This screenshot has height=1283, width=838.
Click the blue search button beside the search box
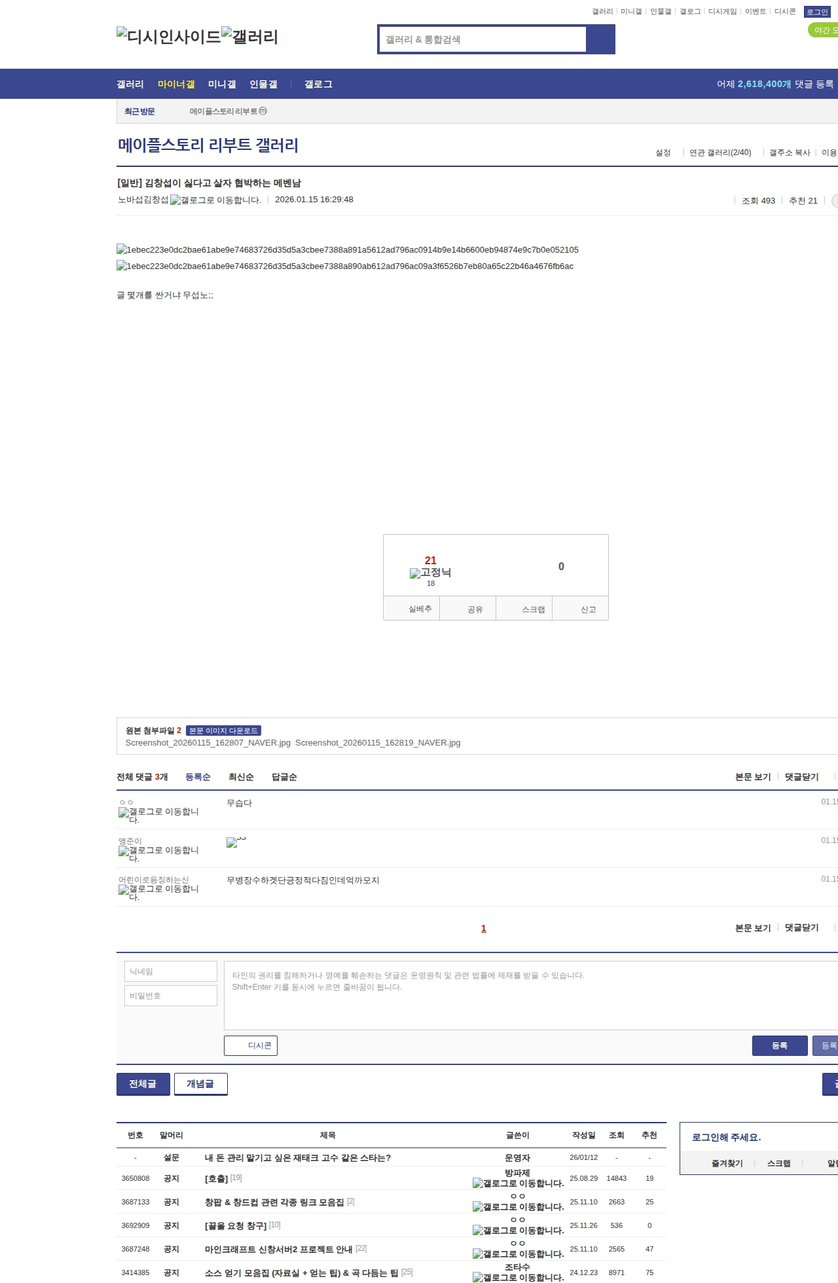pyautogui.click(x=601, y=39)
